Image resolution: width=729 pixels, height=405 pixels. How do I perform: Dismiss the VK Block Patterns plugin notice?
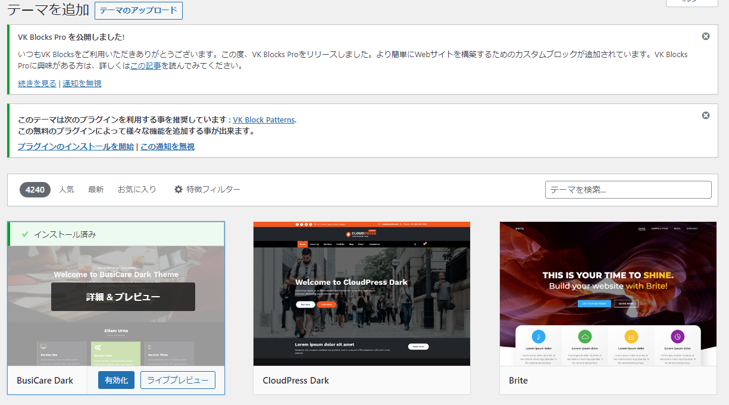tap(706, 115)
